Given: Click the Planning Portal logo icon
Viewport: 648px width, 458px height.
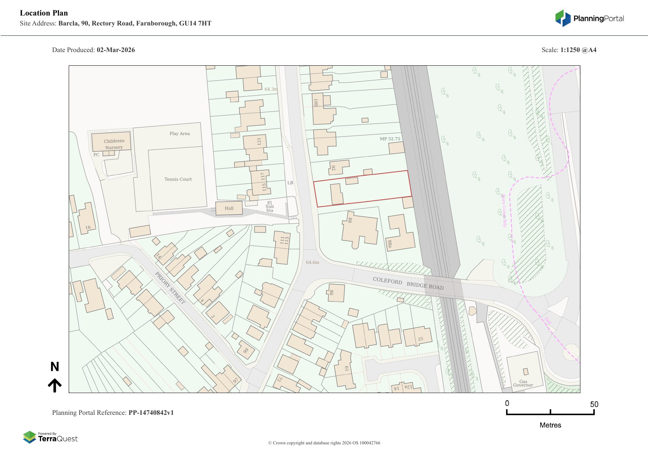Looking at the screenshot, I should (x=563, y=18).
